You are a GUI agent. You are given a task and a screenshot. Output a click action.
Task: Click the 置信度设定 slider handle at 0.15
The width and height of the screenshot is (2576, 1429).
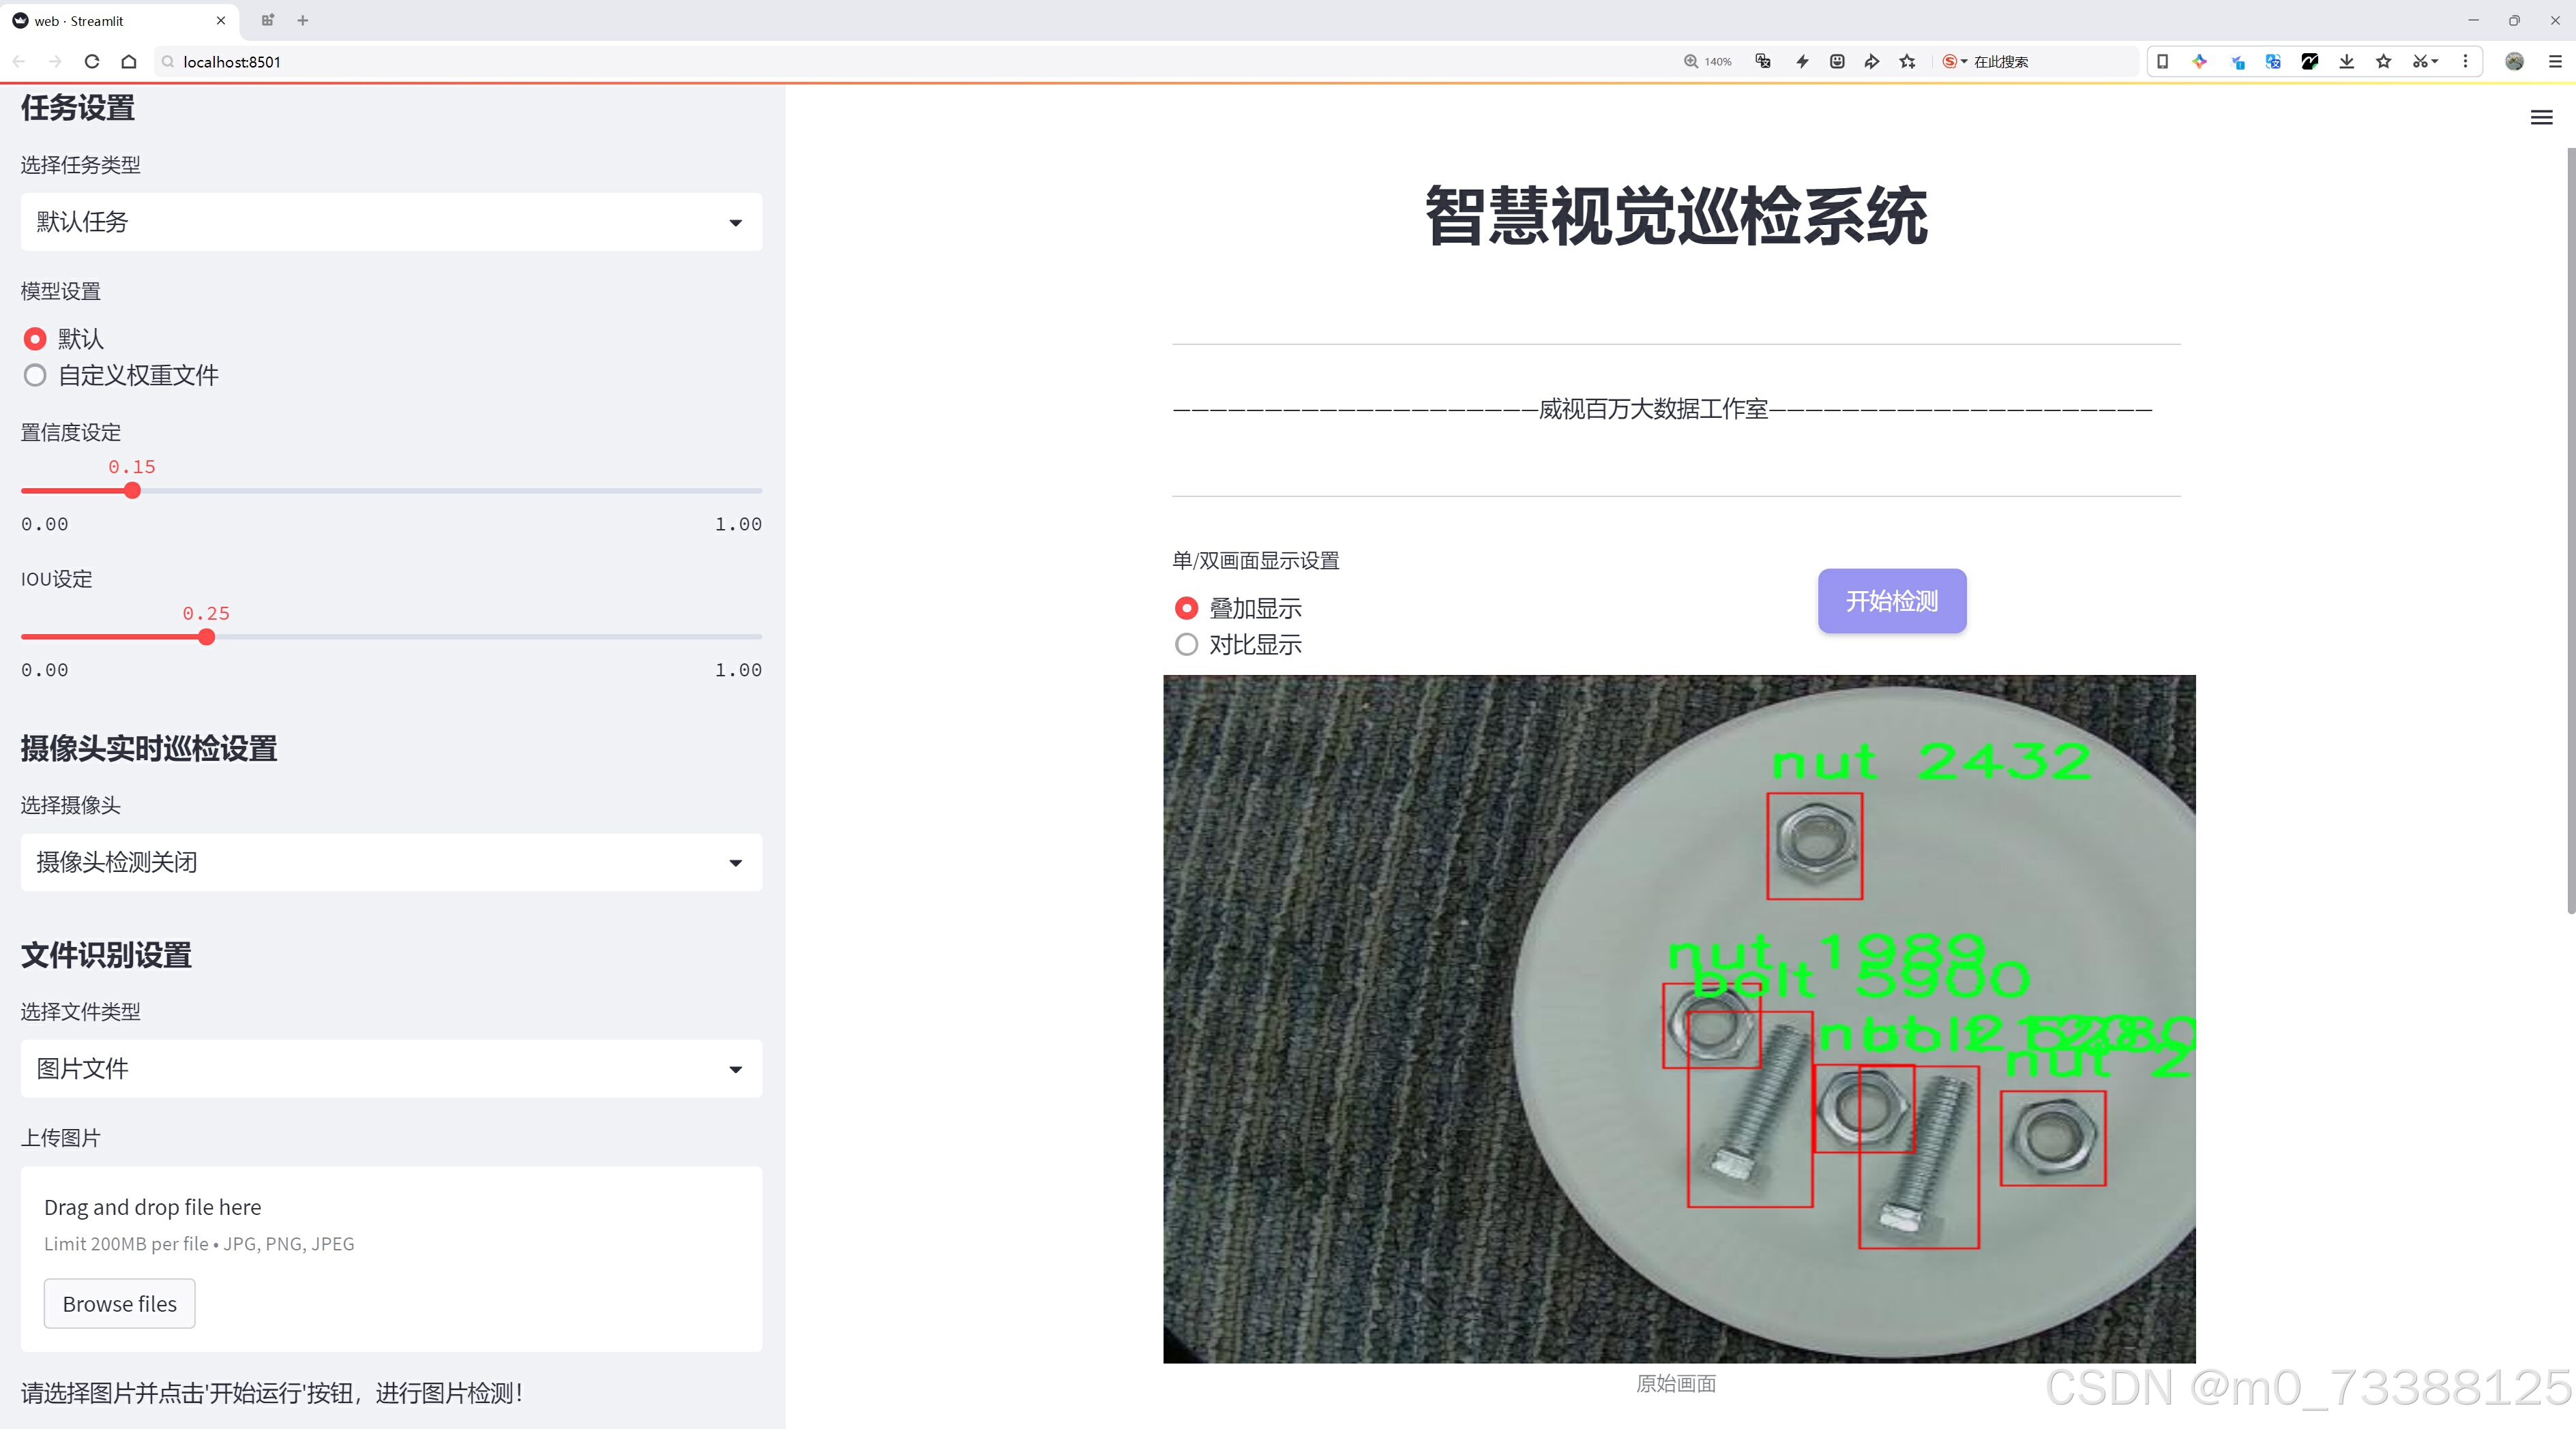pyautogui.click(x=132, y=491)
